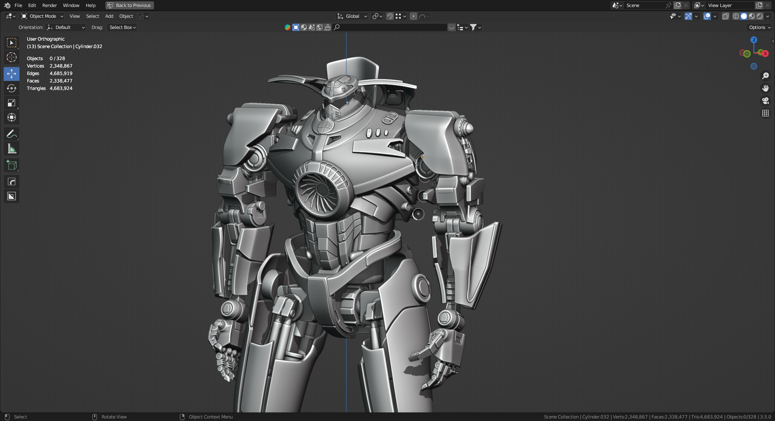Click Back to Previous button
Image resolution: width=775 pixels, height=421 pixels.
tap(130, 5)
